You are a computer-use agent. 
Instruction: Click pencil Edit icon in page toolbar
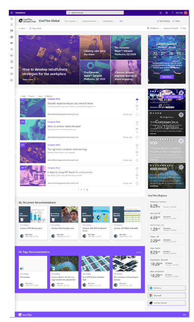181,28
